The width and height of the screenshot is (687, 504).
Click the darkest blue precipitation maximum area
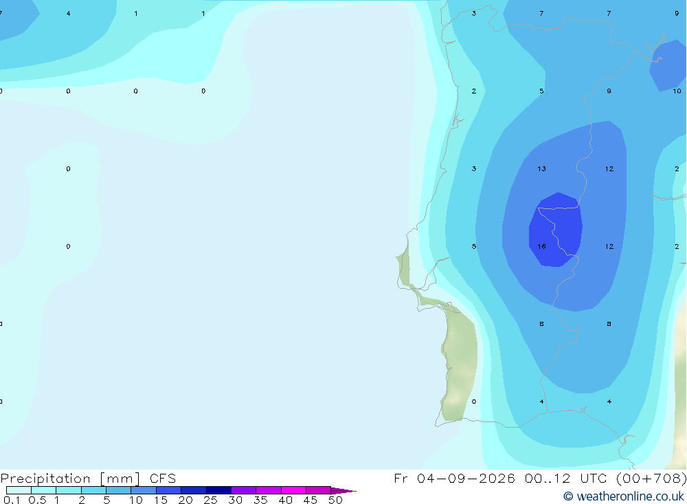tap(556, 230)
